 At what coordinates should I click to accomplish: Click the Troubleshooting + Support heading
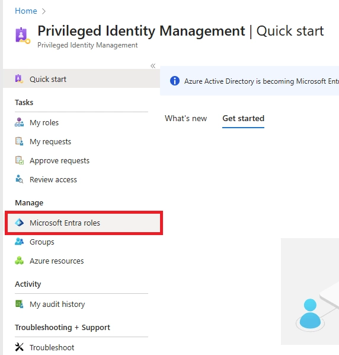[62, 327]
